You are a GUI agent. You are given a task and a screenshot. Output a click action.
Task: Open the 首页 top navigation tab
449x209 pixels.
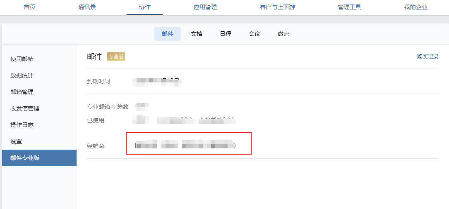[x=29, y=7]
